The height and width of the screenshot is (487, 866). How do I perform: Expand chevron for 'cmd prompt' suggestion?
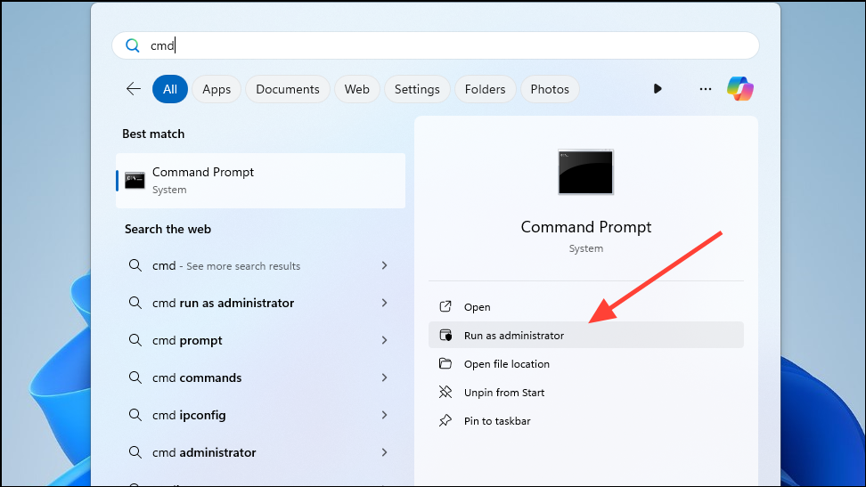tap(384, 340)
